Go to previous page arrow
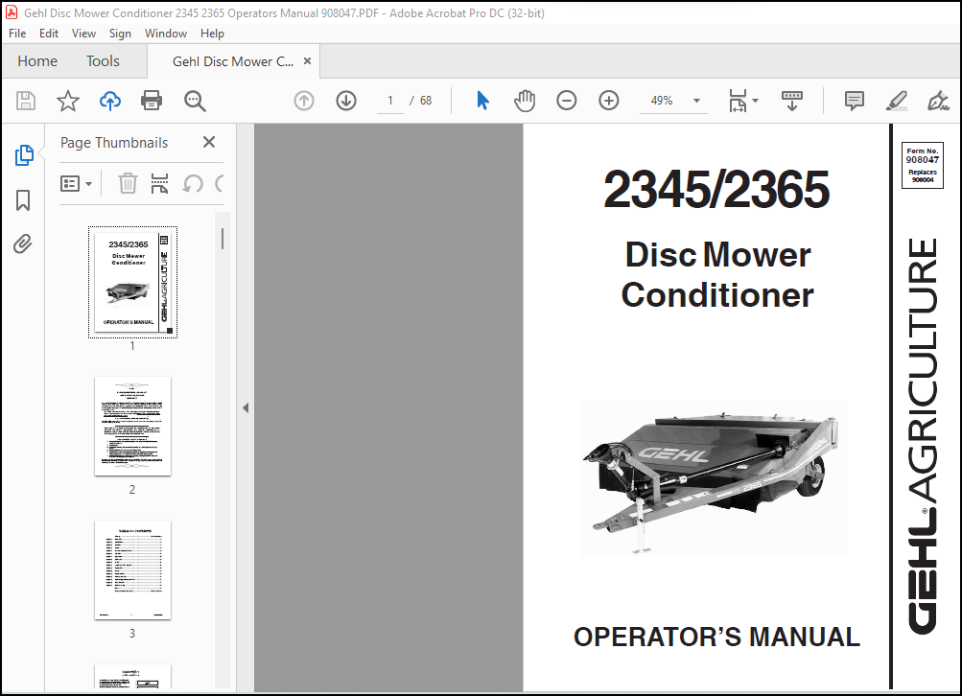Viewport: 962px width, 696px height. (x=304, y=101)
